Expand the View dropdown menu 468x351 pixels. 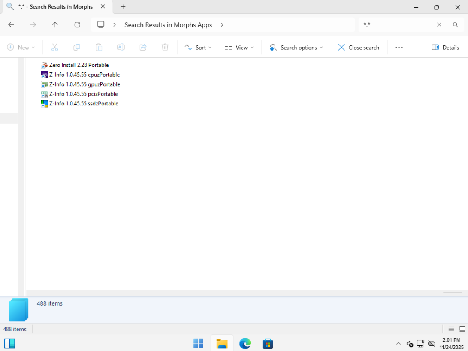(x=239, y=48)
